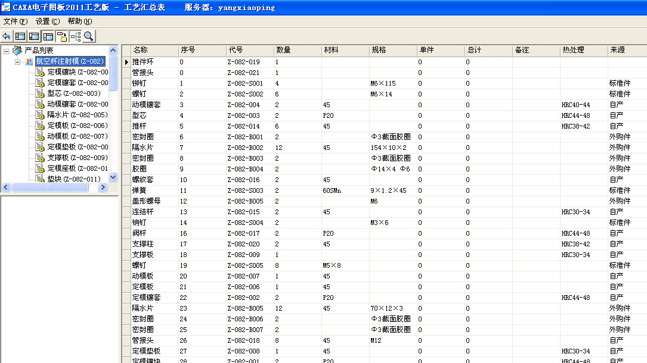The width and height of the screenshot is (647, 363).
Task: Open the 帮助(H) menu
Action: point(79,21)
